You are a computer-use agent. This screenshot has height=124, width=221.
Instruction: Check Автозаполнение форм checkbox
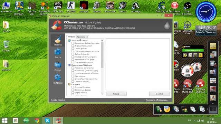click(x=73, y=60)
